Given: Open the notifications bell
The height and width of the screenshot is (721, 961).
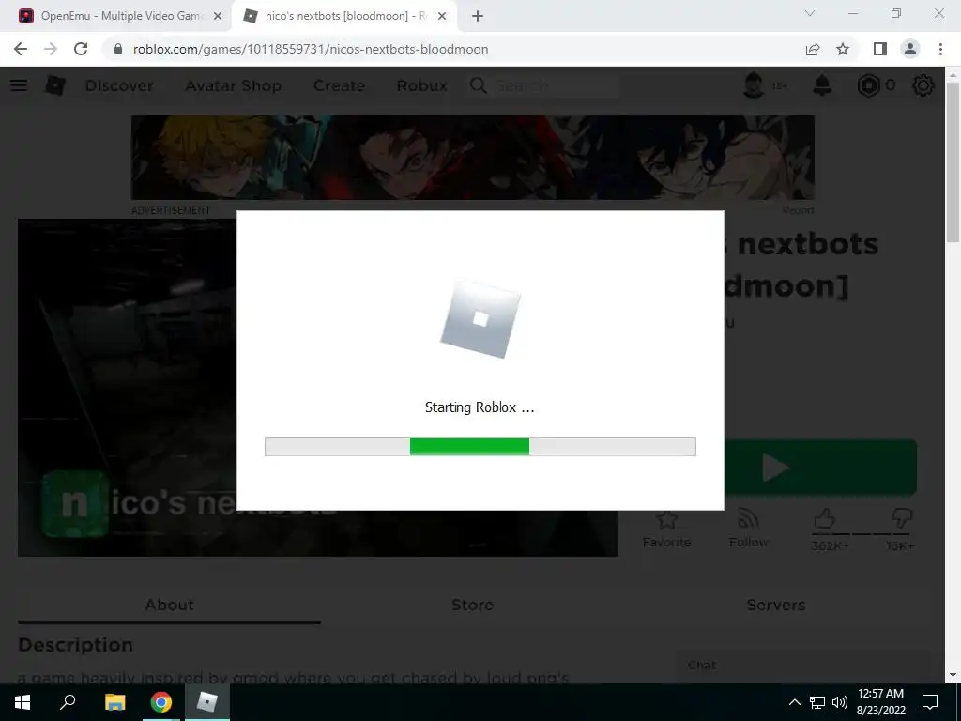Looking at the screenshot, I should tap(822, 85).
